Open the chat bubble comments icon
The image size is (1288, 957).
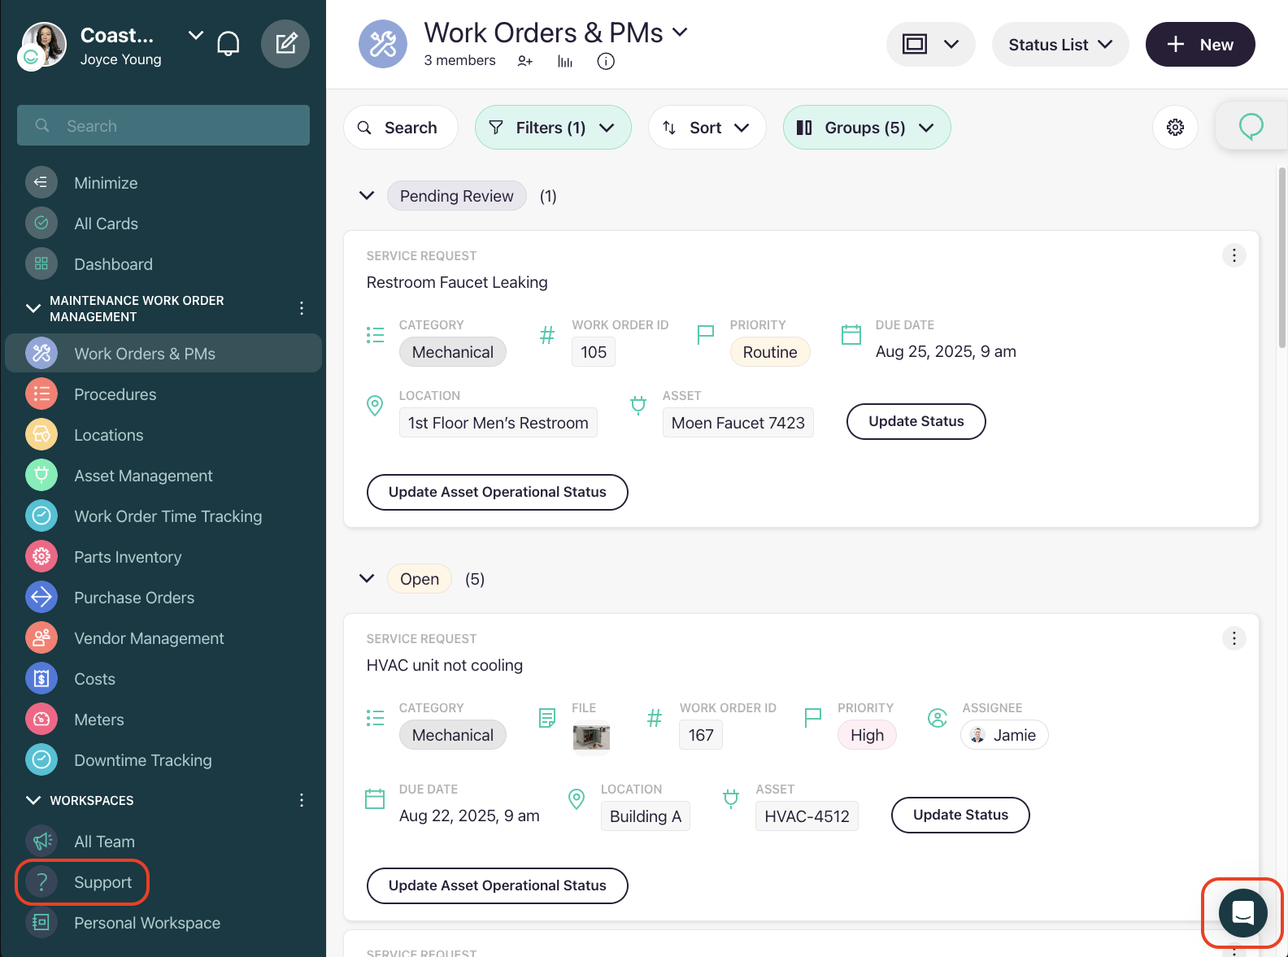(x=1251, y=127)
